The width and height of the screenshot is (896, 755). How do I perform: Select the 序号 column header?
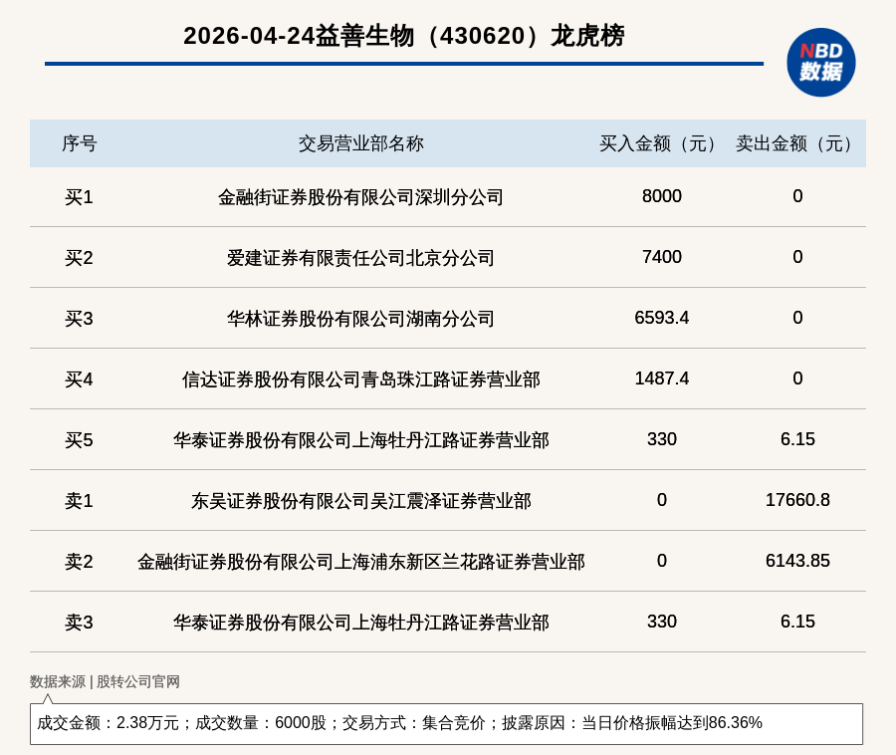coord(79,143)
